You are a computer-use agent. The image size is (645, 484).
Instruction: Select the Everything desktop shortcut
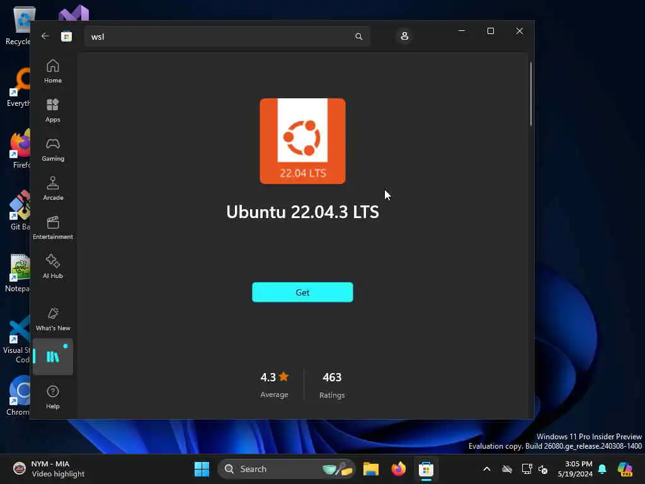[x=19, y=87]
